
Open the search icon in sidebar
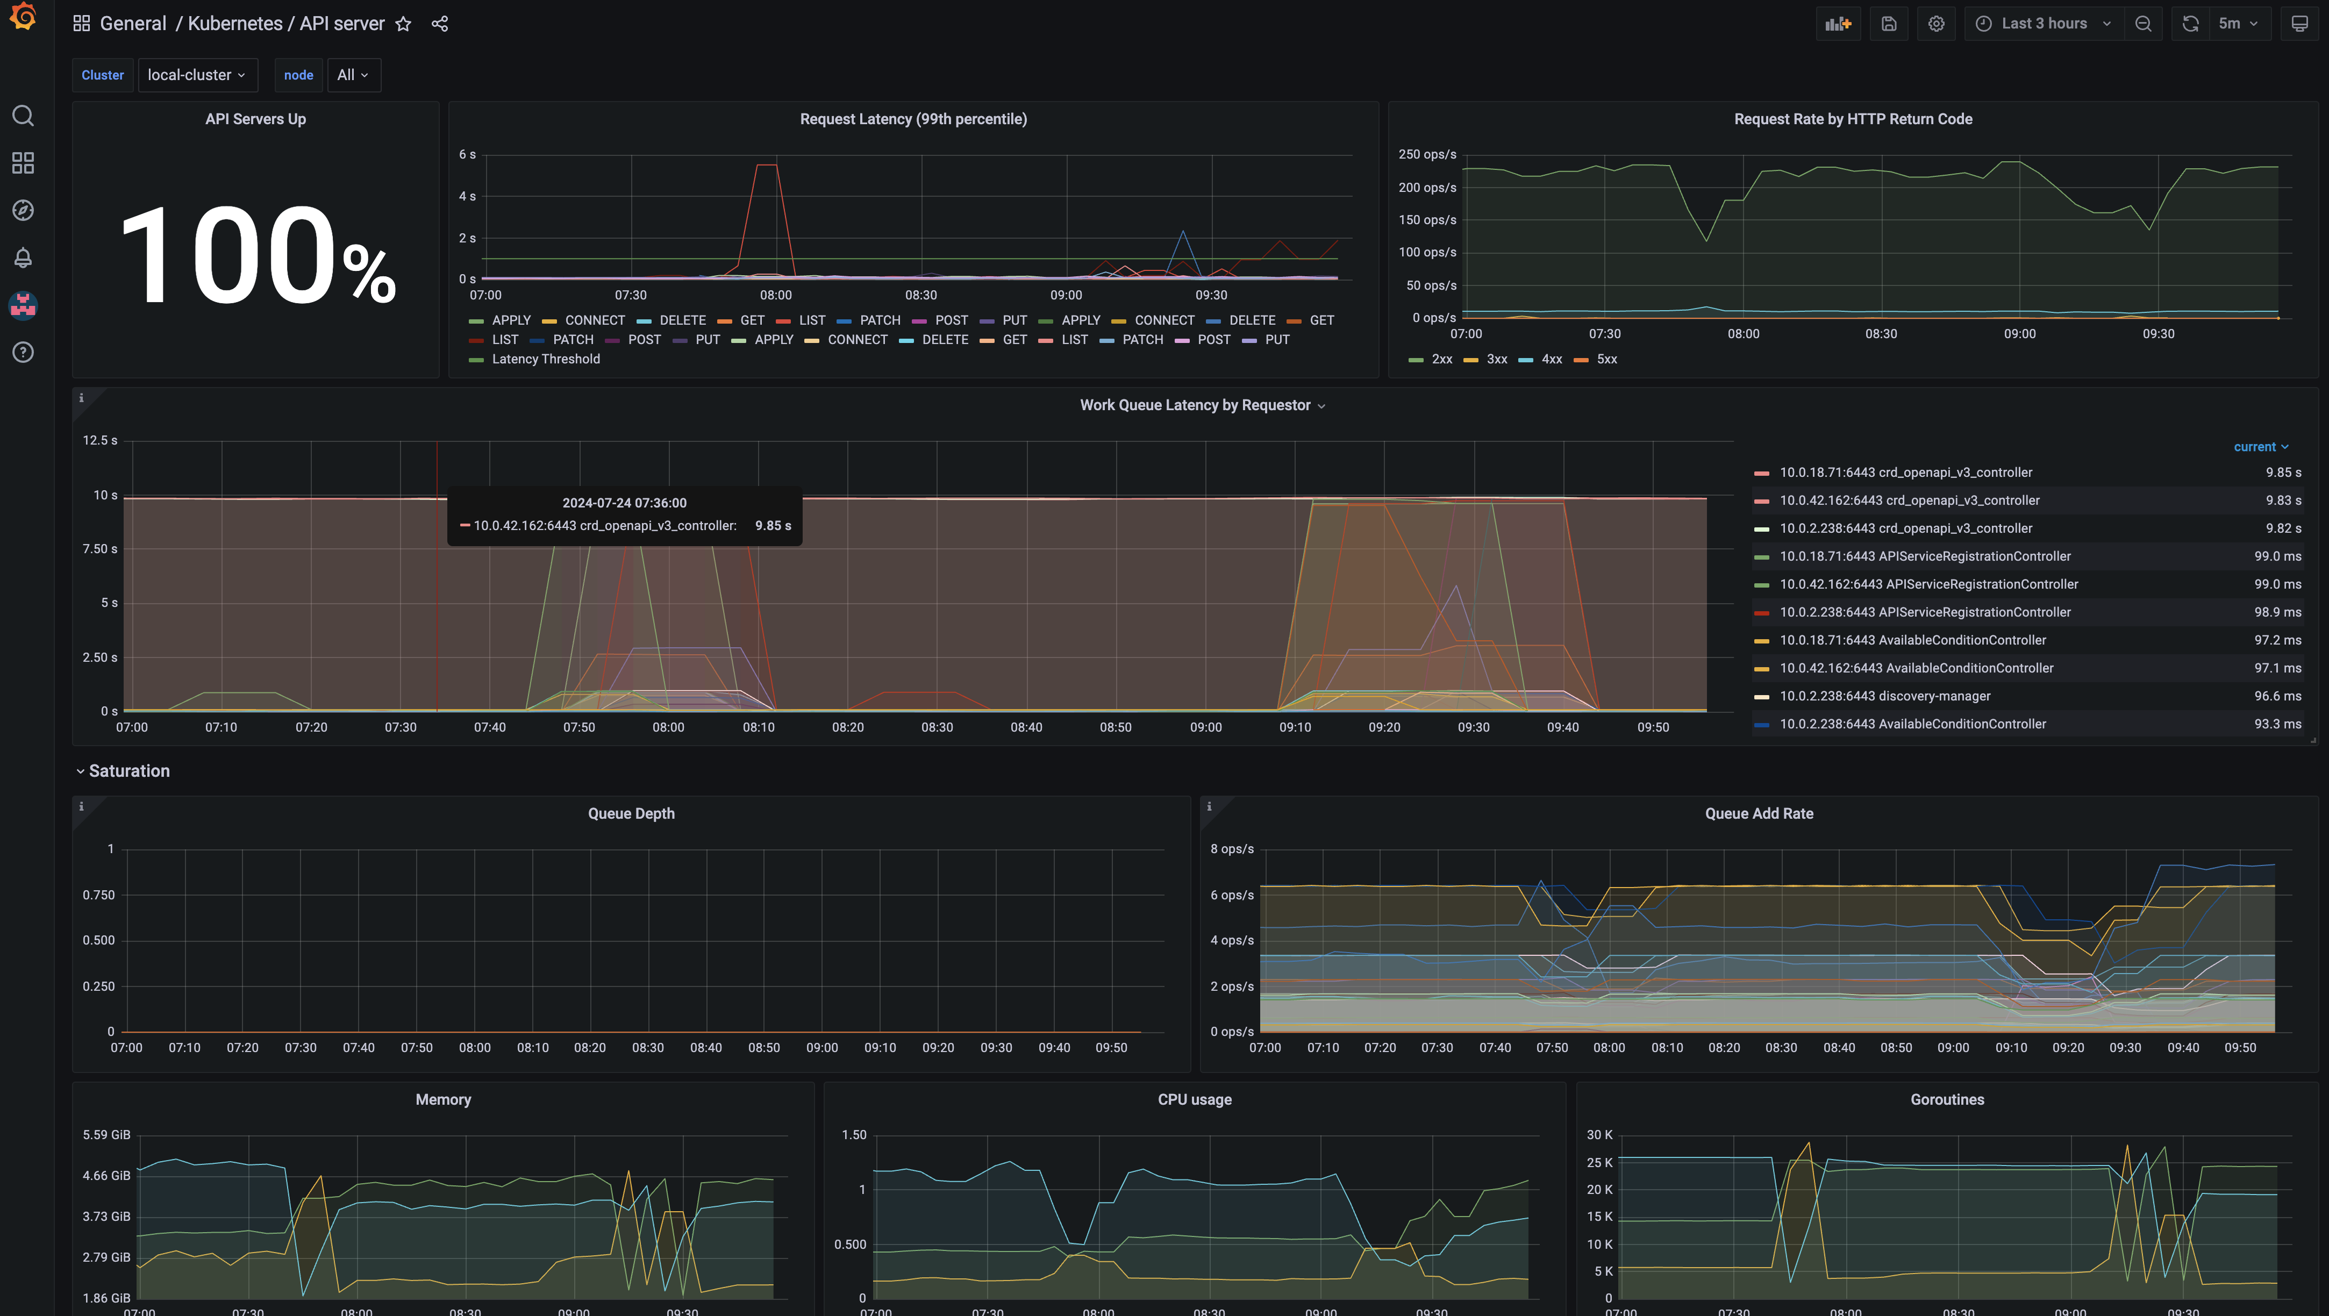pos(24,116)
